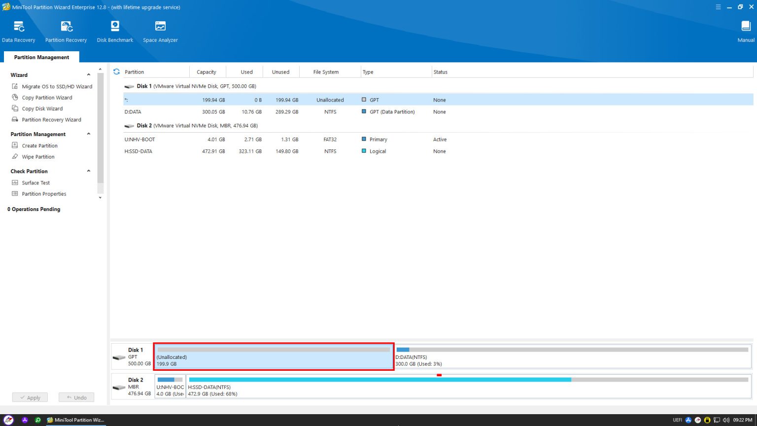Collapse the Check Partition section
This screenshot has width=757, height=426.
pyautogui.click(x=89, y=171)
